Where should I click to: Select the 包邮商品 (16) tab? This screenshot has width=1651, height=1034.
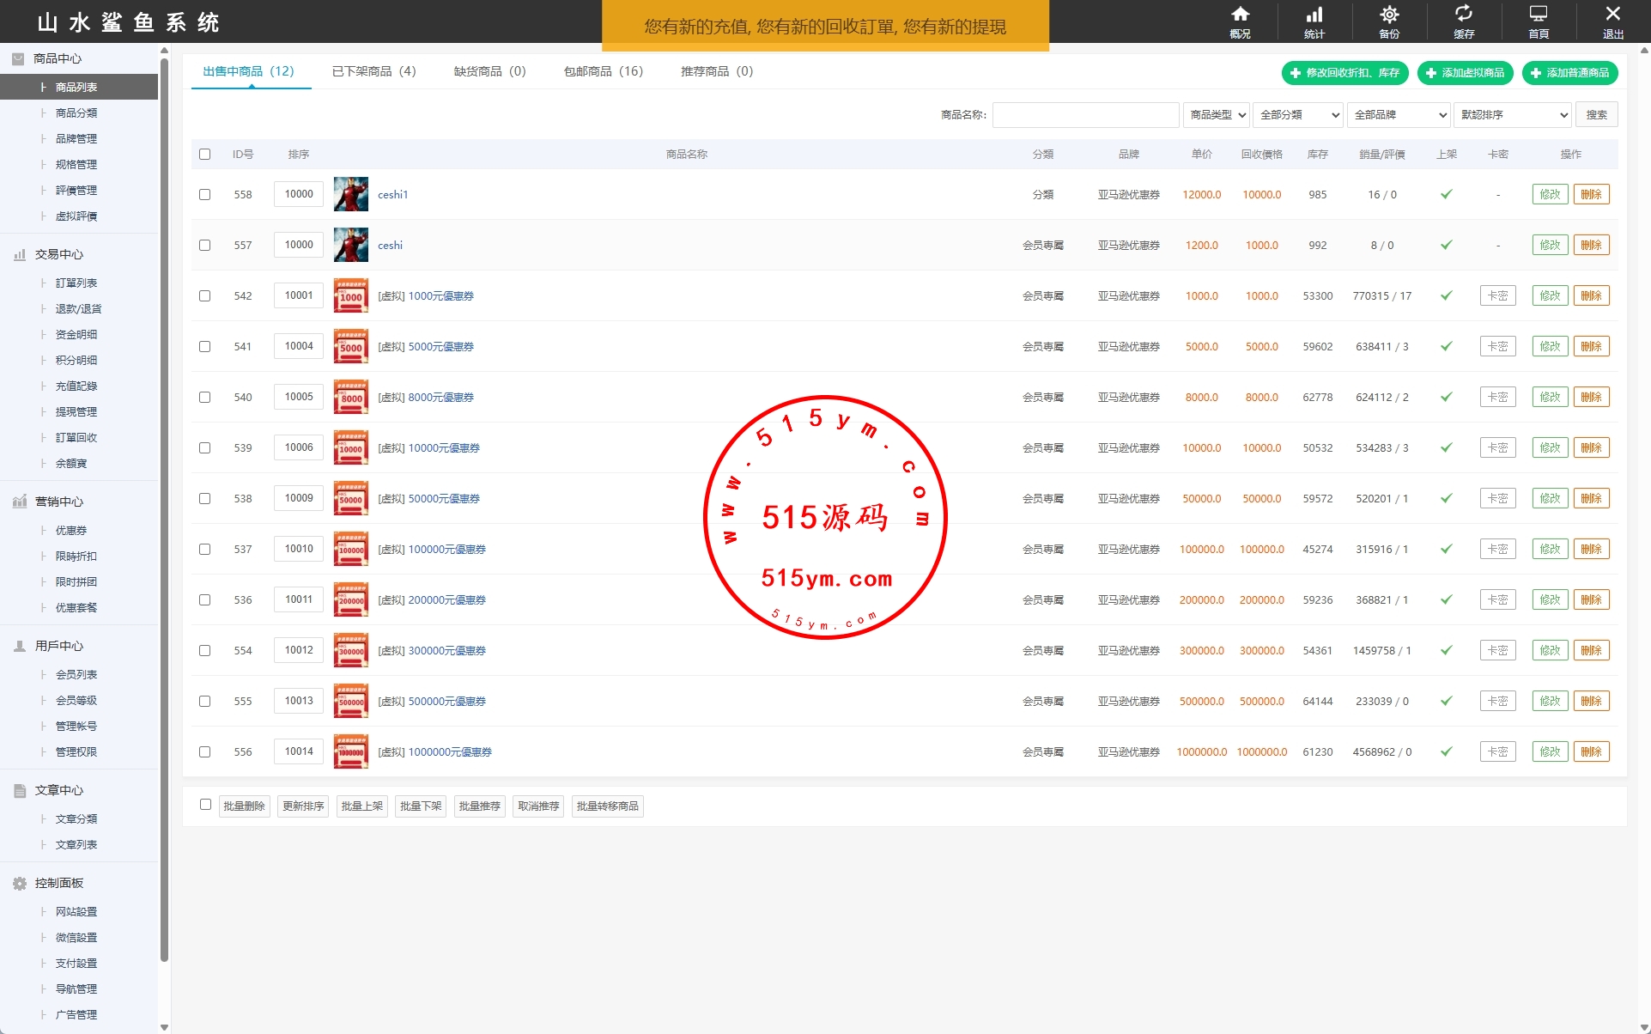[603, 71]
